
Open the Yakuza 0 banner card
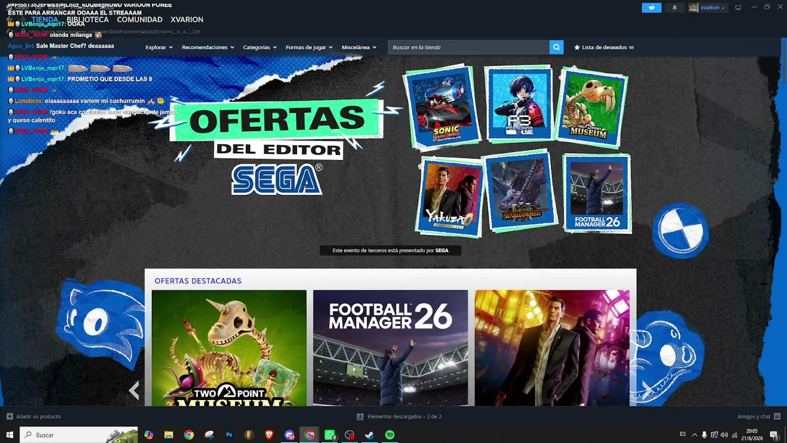[451, 196]
